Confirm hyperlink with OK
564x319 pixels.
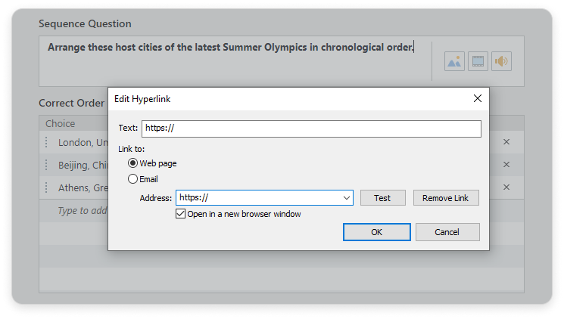376,232
